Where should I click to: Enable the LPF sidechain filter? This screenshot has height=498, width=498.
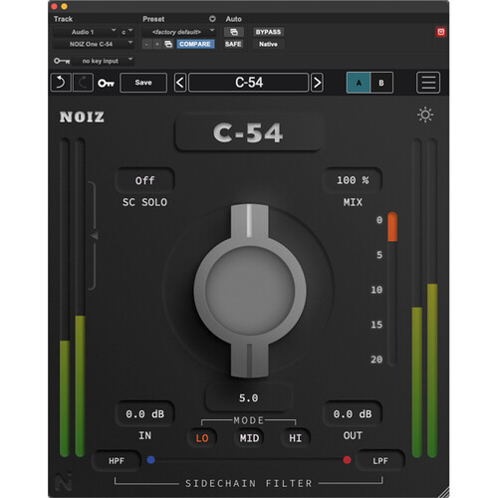tap(380, 461)
